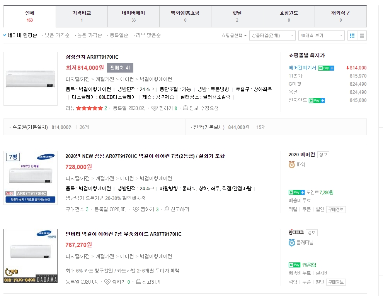
Task: Sort by 낮은 가격순
Action: point(57,36)
